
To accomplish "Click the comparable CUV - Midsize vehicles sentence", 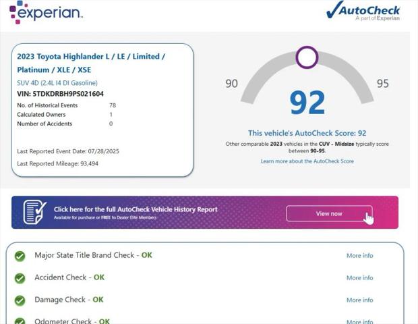I will pyautogui.click(x=307, y=147).
